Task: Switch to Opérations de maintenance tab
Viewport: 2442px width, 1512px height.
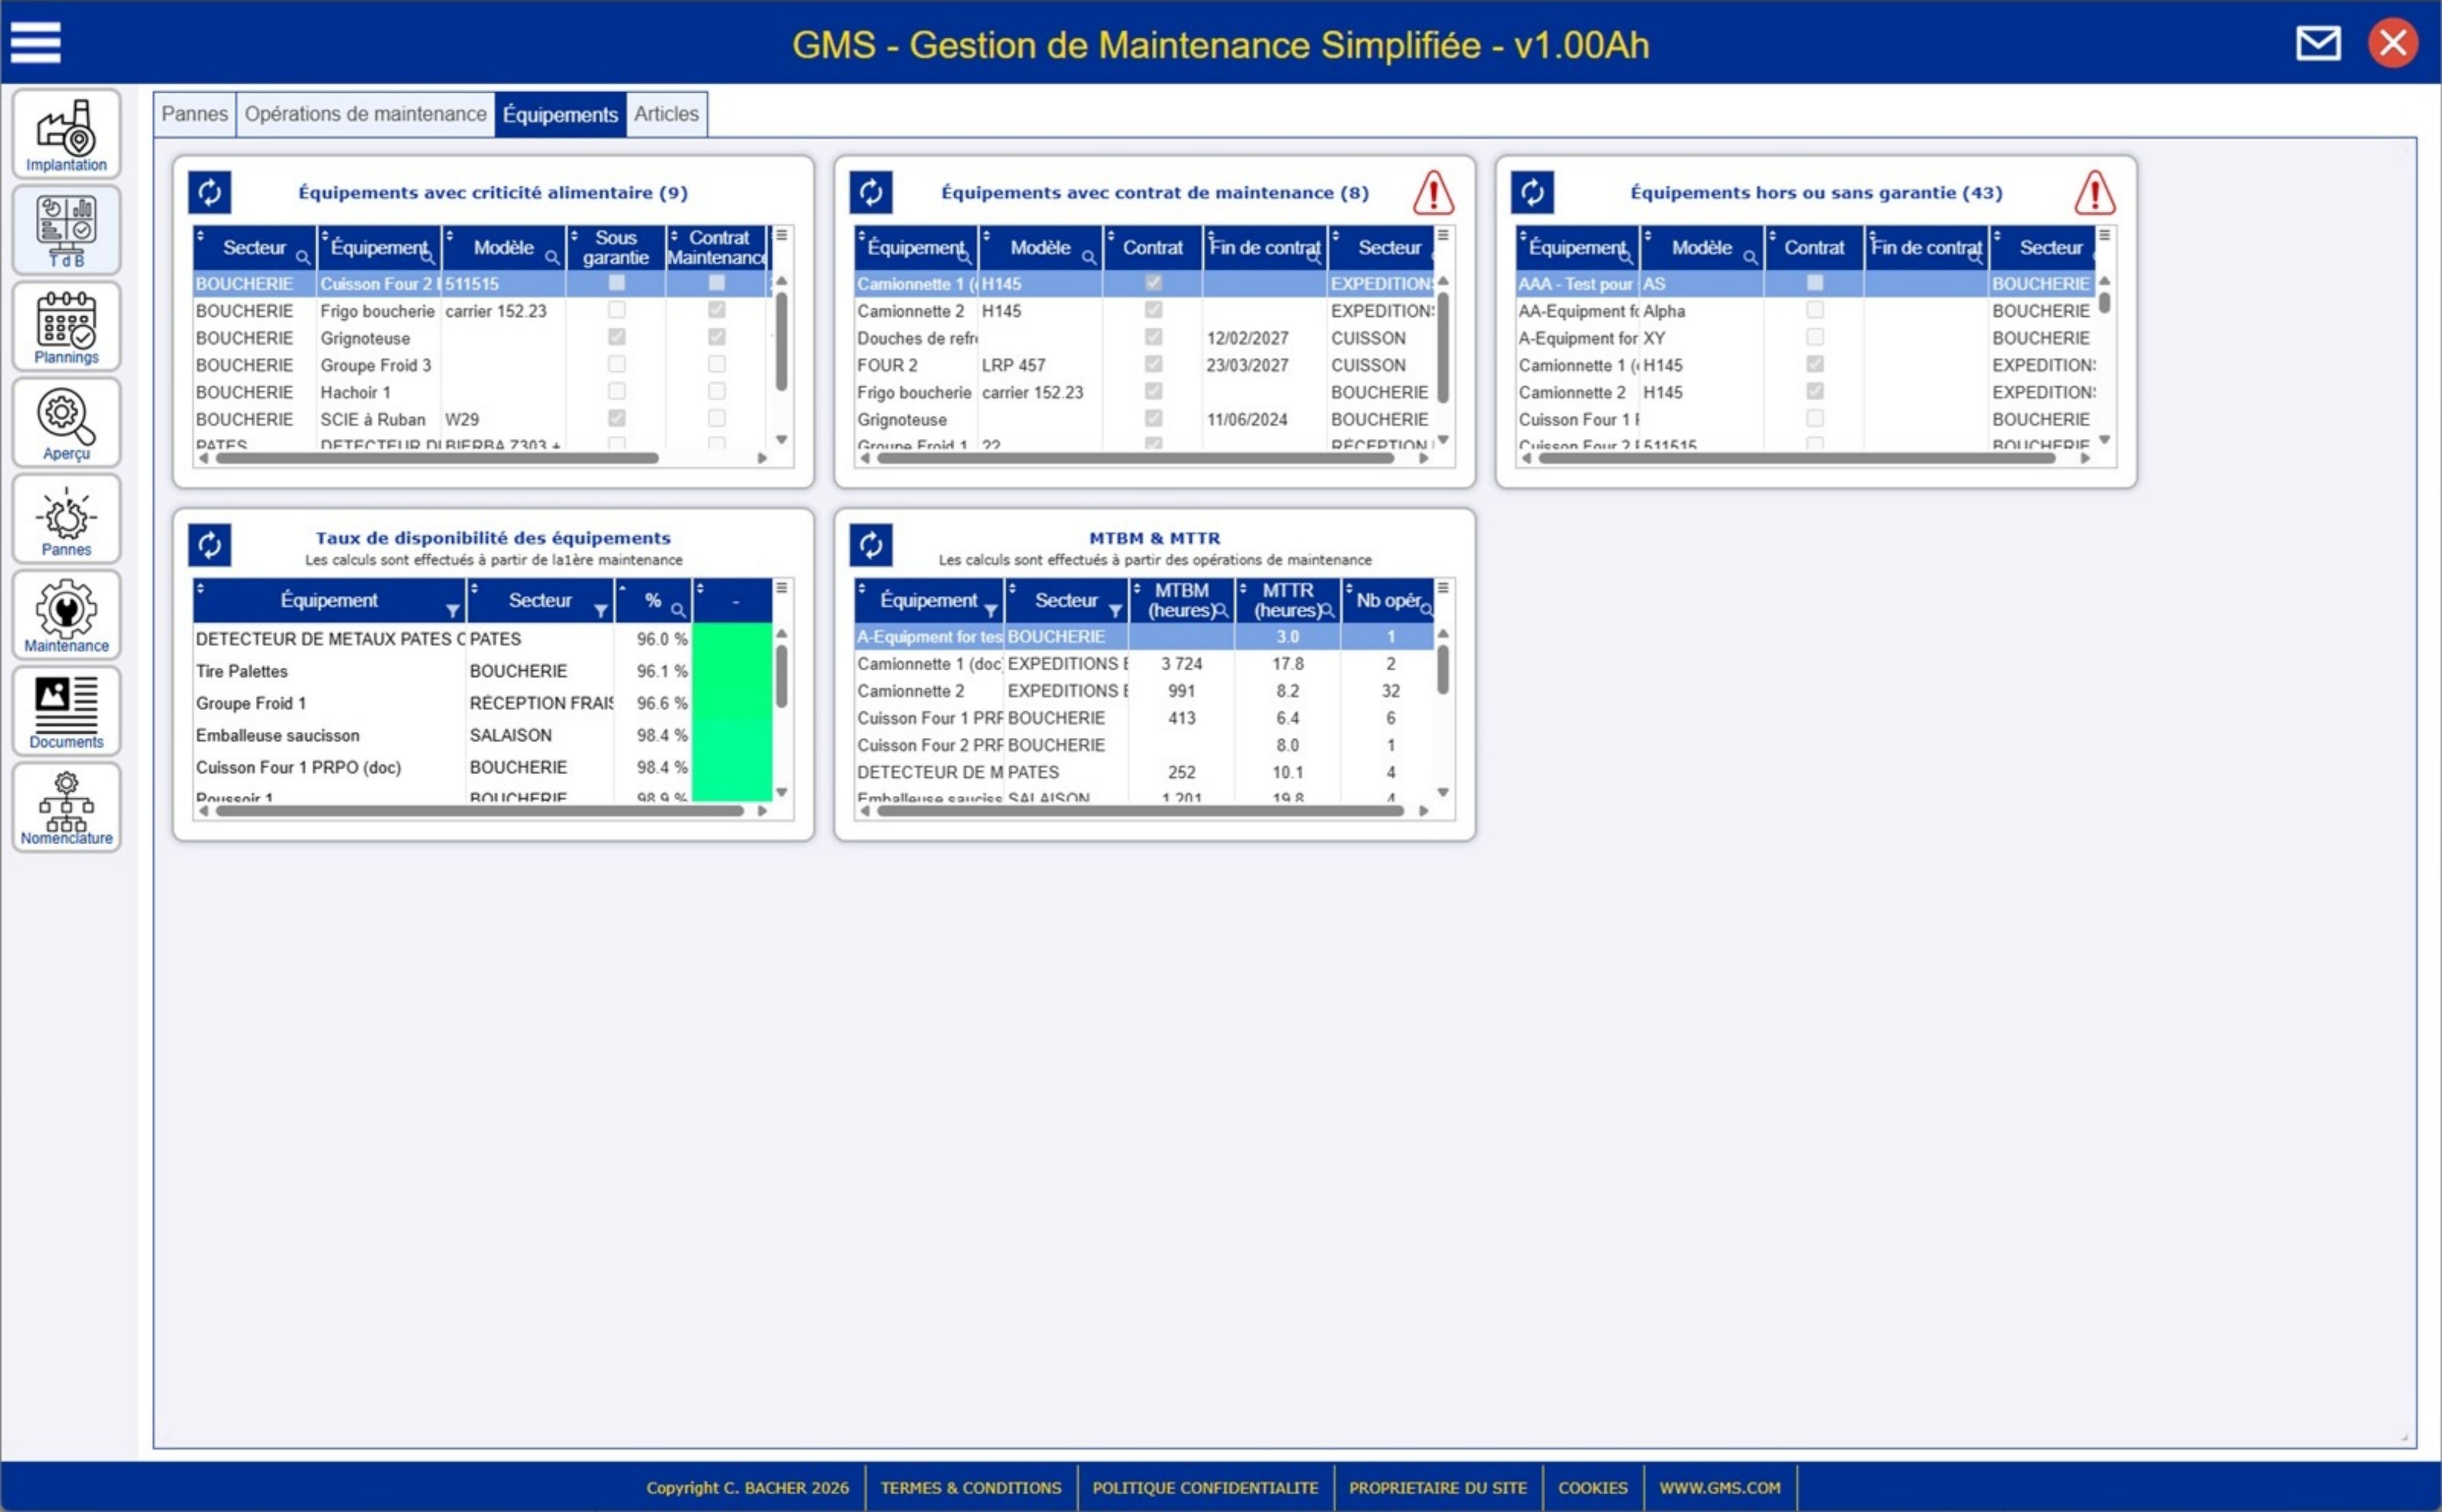Action: (365, 114)
